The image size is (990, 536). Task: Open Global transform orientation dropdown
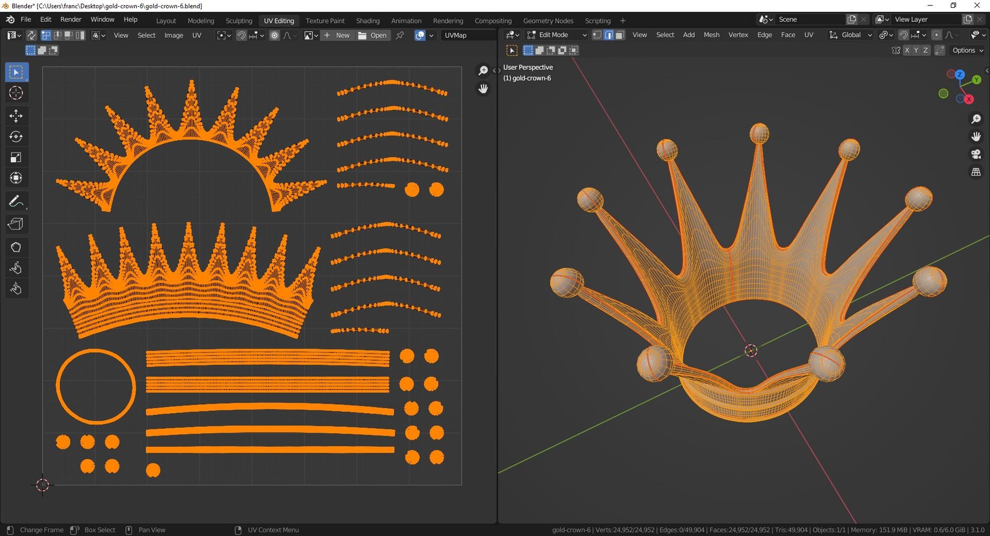point(850,35)
